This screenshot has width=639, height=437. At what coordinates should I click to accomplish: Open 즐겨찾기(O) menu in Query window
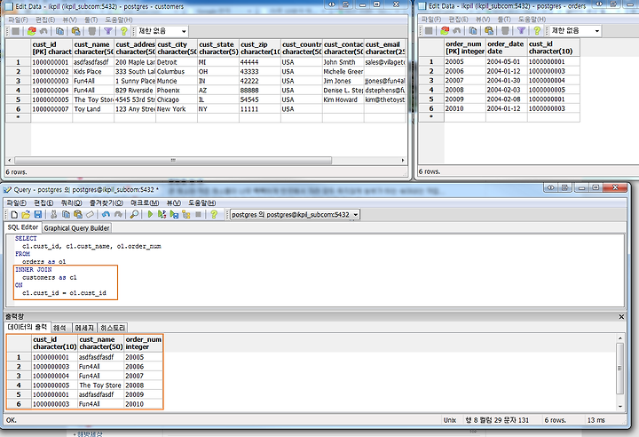[x=106, y=203]
